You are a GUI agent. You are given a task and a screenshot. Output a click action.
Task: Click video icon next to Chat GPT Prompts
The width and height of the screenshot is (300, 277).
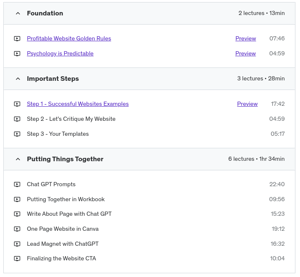pos(17,185)
